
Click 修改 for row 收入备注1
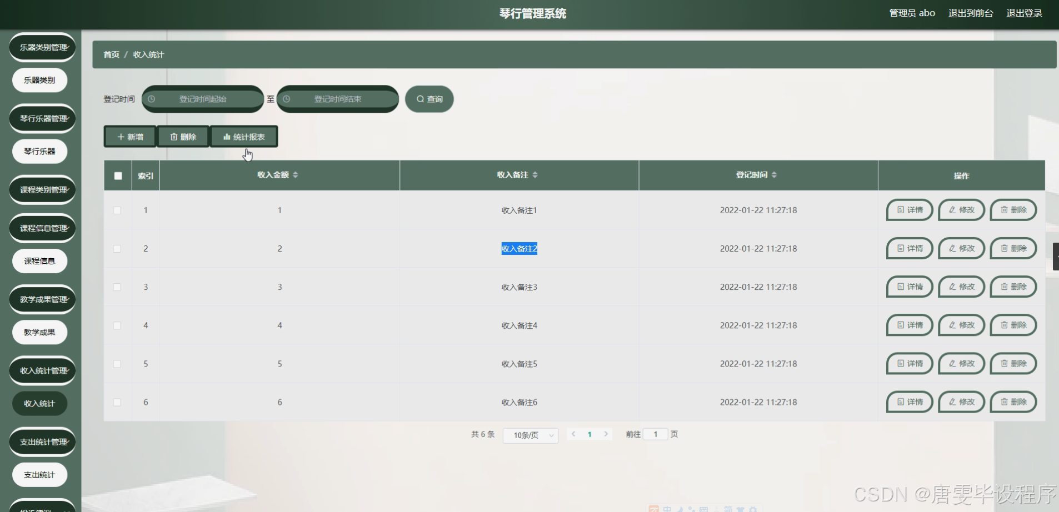pos(961,210)
